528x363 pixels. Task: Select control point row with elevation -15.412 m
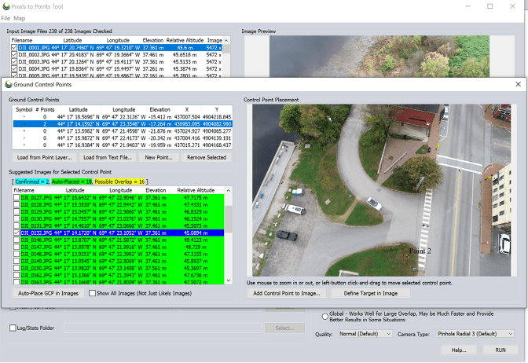[x=123, y=117]
